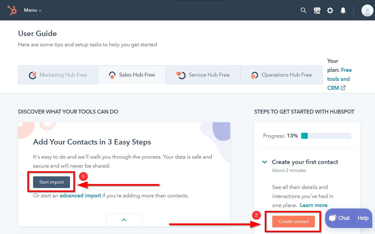Click the Learn more link

(313, 205)
